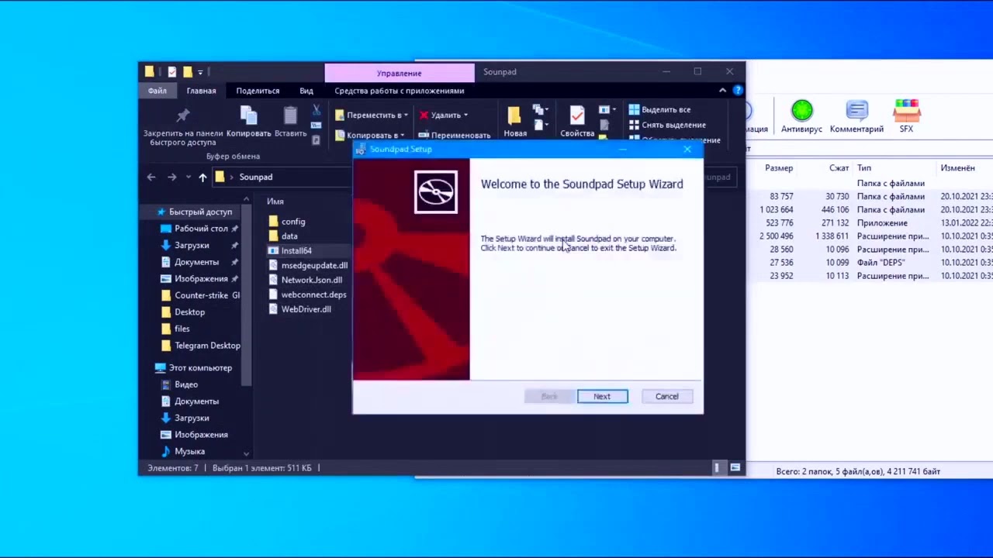Sort archive list by Размер column

pos(778,168)
